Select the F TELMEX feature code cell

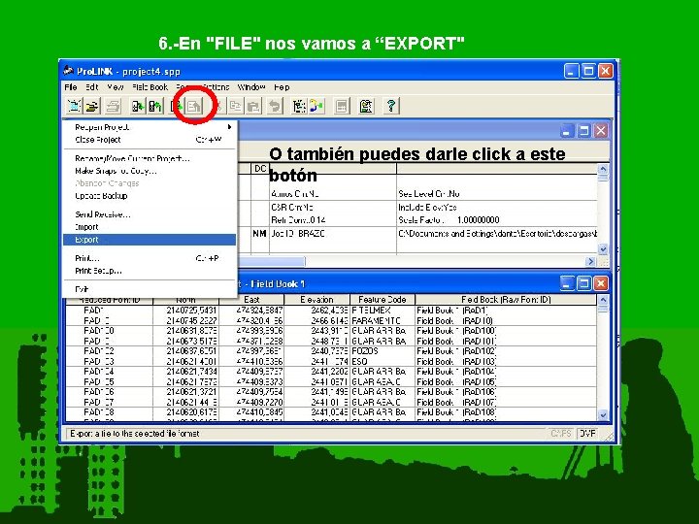(383, 311)
